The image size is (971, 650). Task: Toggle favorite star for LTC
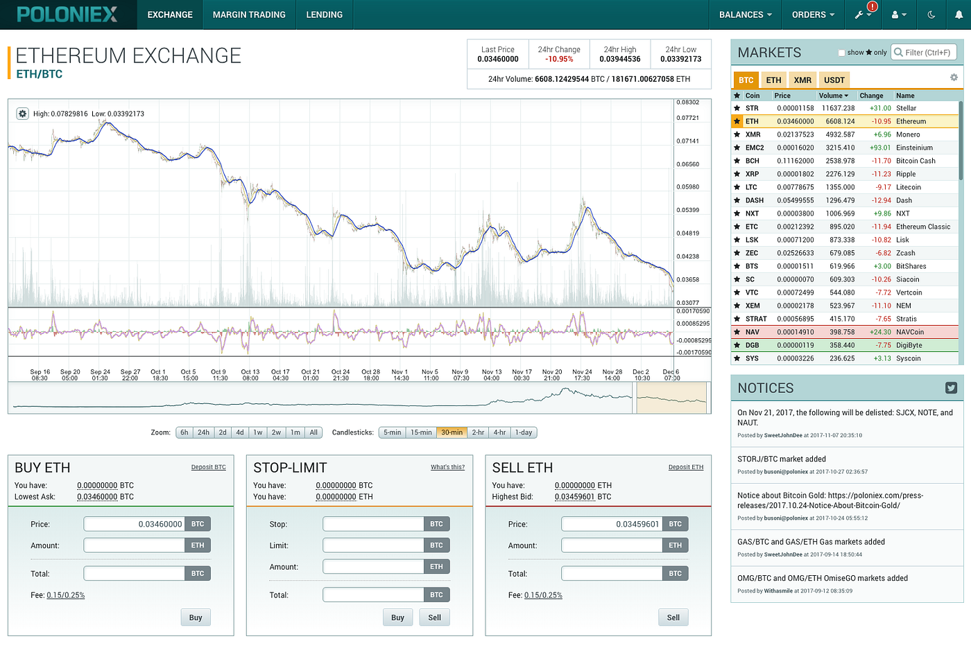[737, 187]
